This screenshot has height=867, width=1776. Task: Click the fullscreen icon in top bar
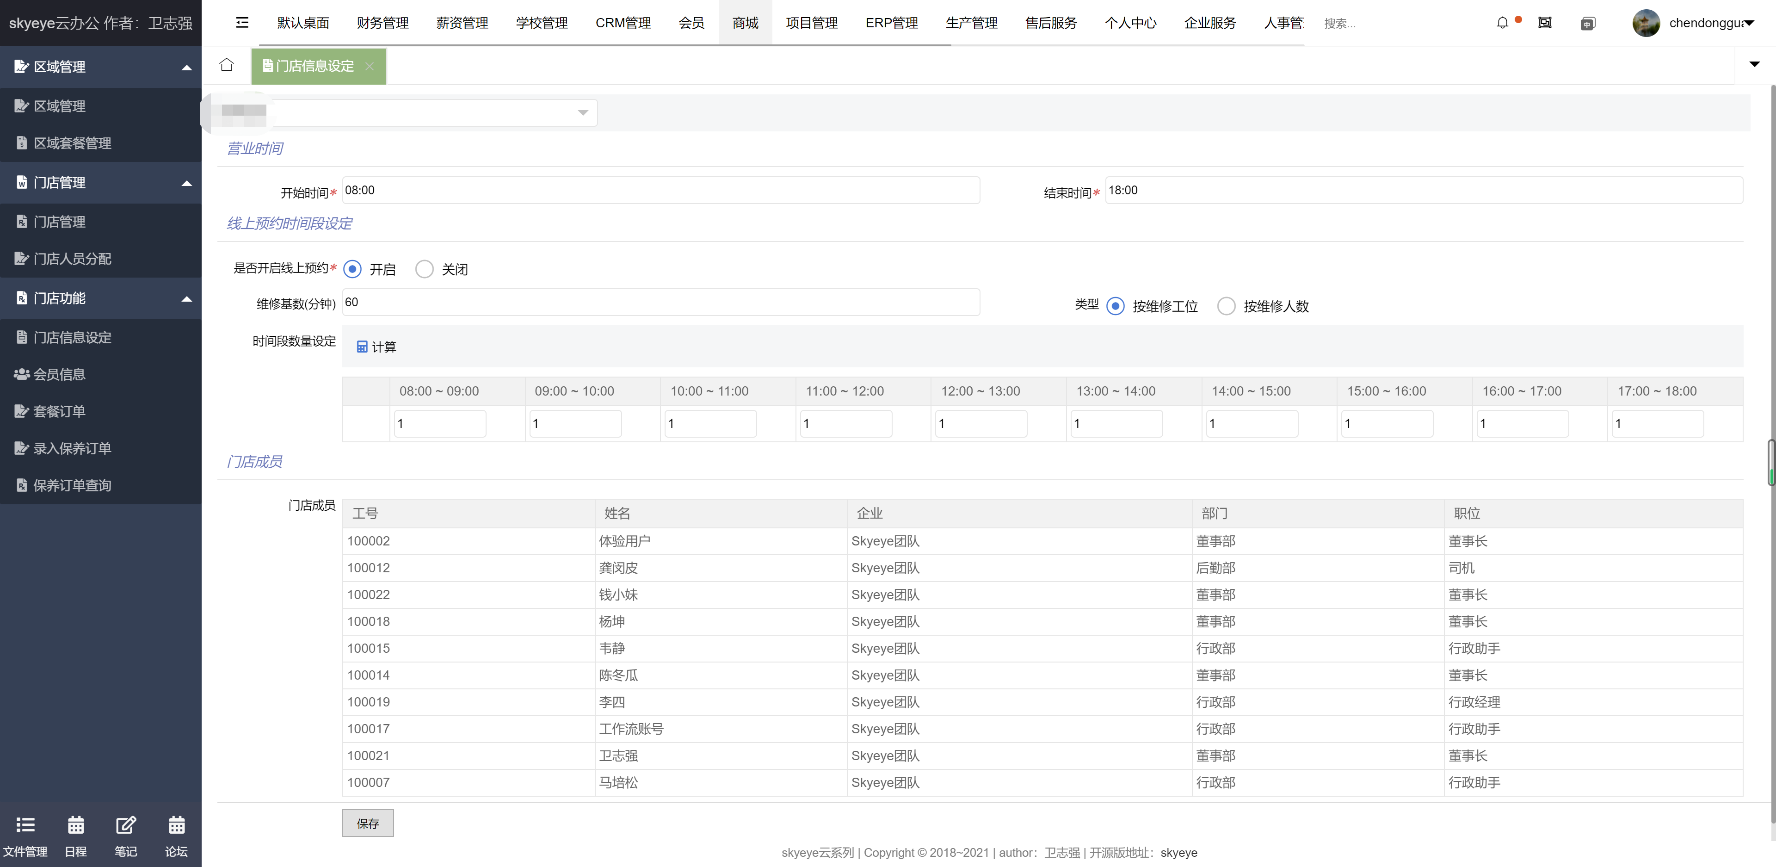tap(1545, 23)
